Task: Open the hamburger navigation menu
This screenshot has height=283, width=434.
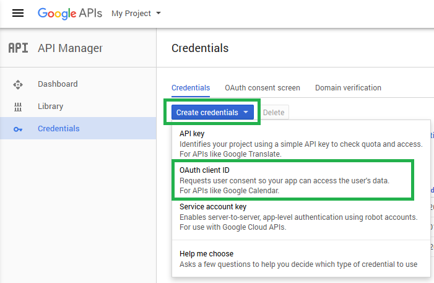Action: [x=18, y=13]
